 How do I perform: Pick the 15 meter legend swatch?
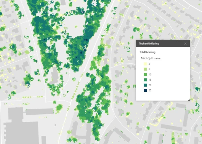[x=145, y=80]
